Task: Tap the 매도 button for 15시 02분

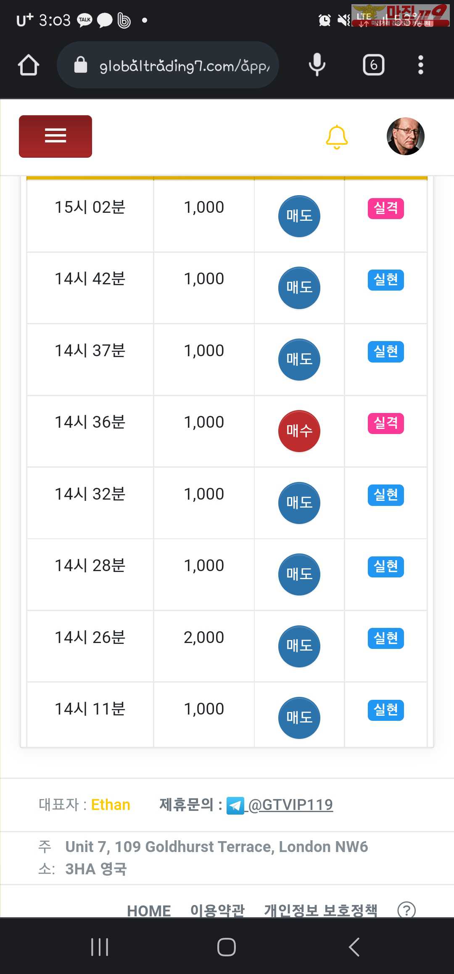Action: [x=299, y=216]
